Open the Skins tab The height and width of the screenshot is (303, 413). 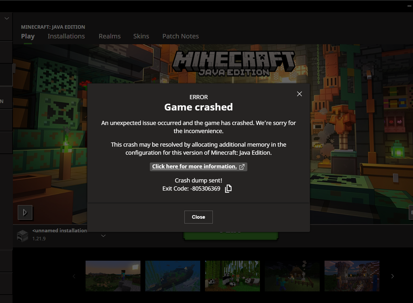pos(141,36)
